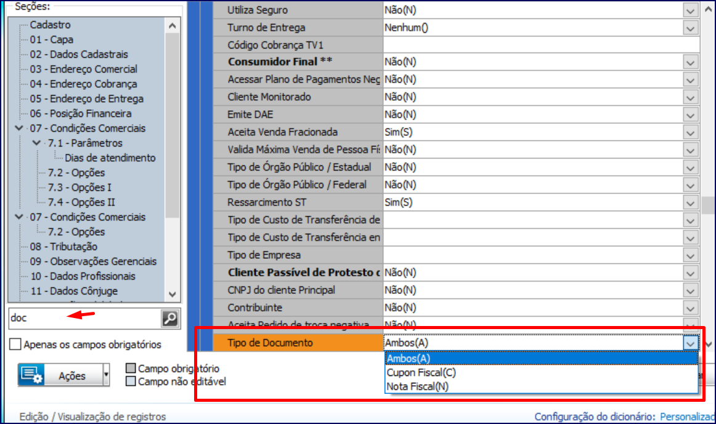
Task: Click the 'Campo não editável' legend box
Action: point(131,381)
